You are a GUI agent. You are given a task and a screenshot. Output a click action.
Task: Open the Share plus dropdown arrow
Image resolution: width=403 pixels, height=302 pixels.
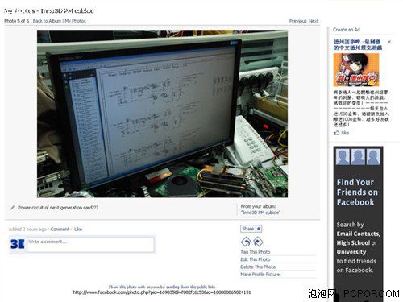pyautogui.click(x=259, y=229)
